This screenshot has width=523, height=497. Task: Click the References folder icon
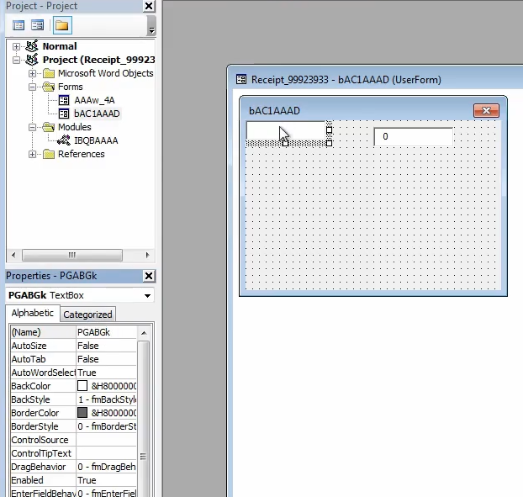pyautogui.click(x=49, y=154)
